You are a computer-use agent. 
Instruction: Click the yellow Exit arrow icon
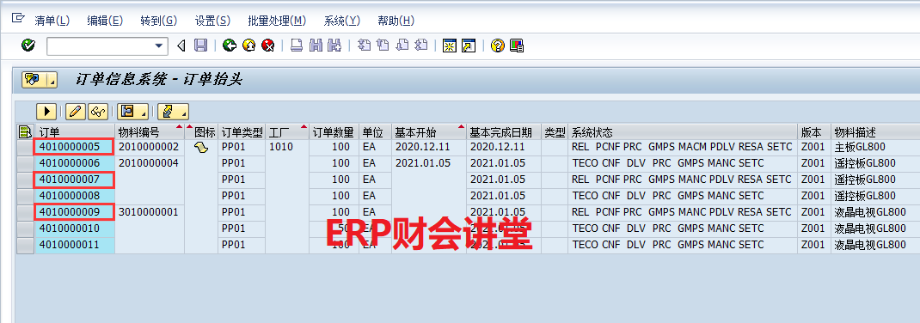248,46
